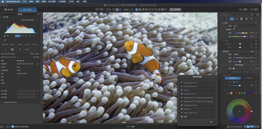
Task: Show the Geometry palette icon
Action: (x=241, y=19)
